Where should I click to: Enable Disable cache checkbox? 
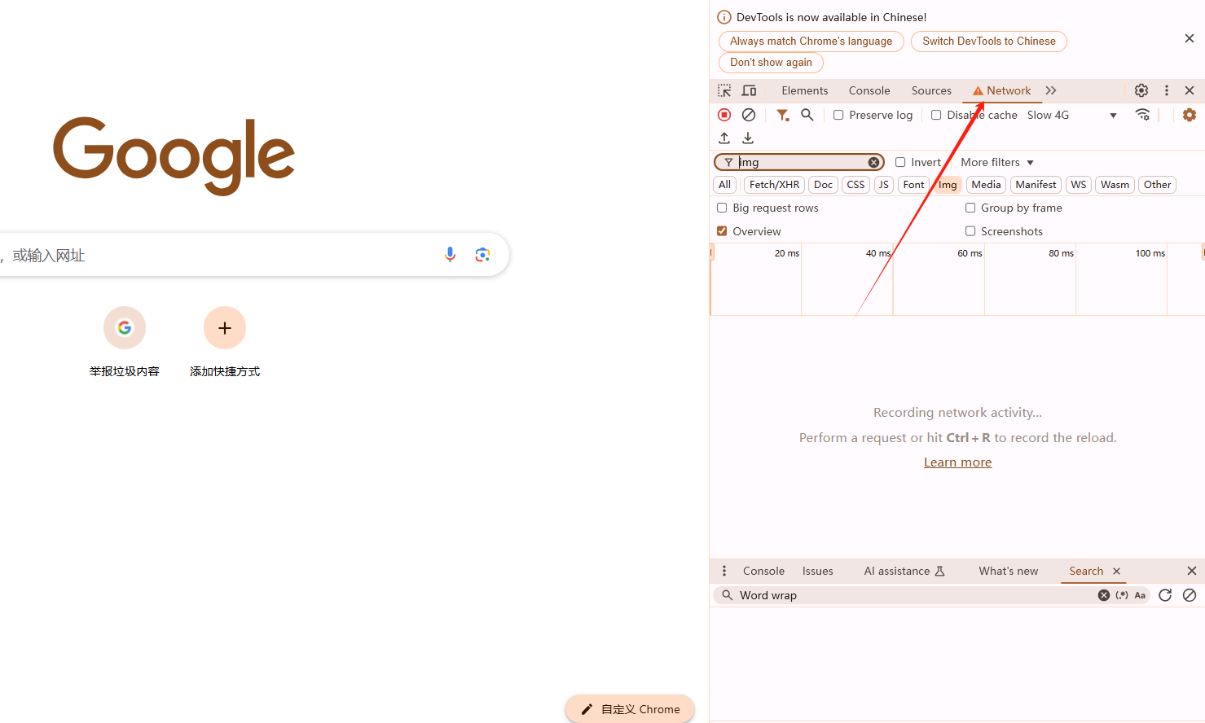tap(936, 115)
